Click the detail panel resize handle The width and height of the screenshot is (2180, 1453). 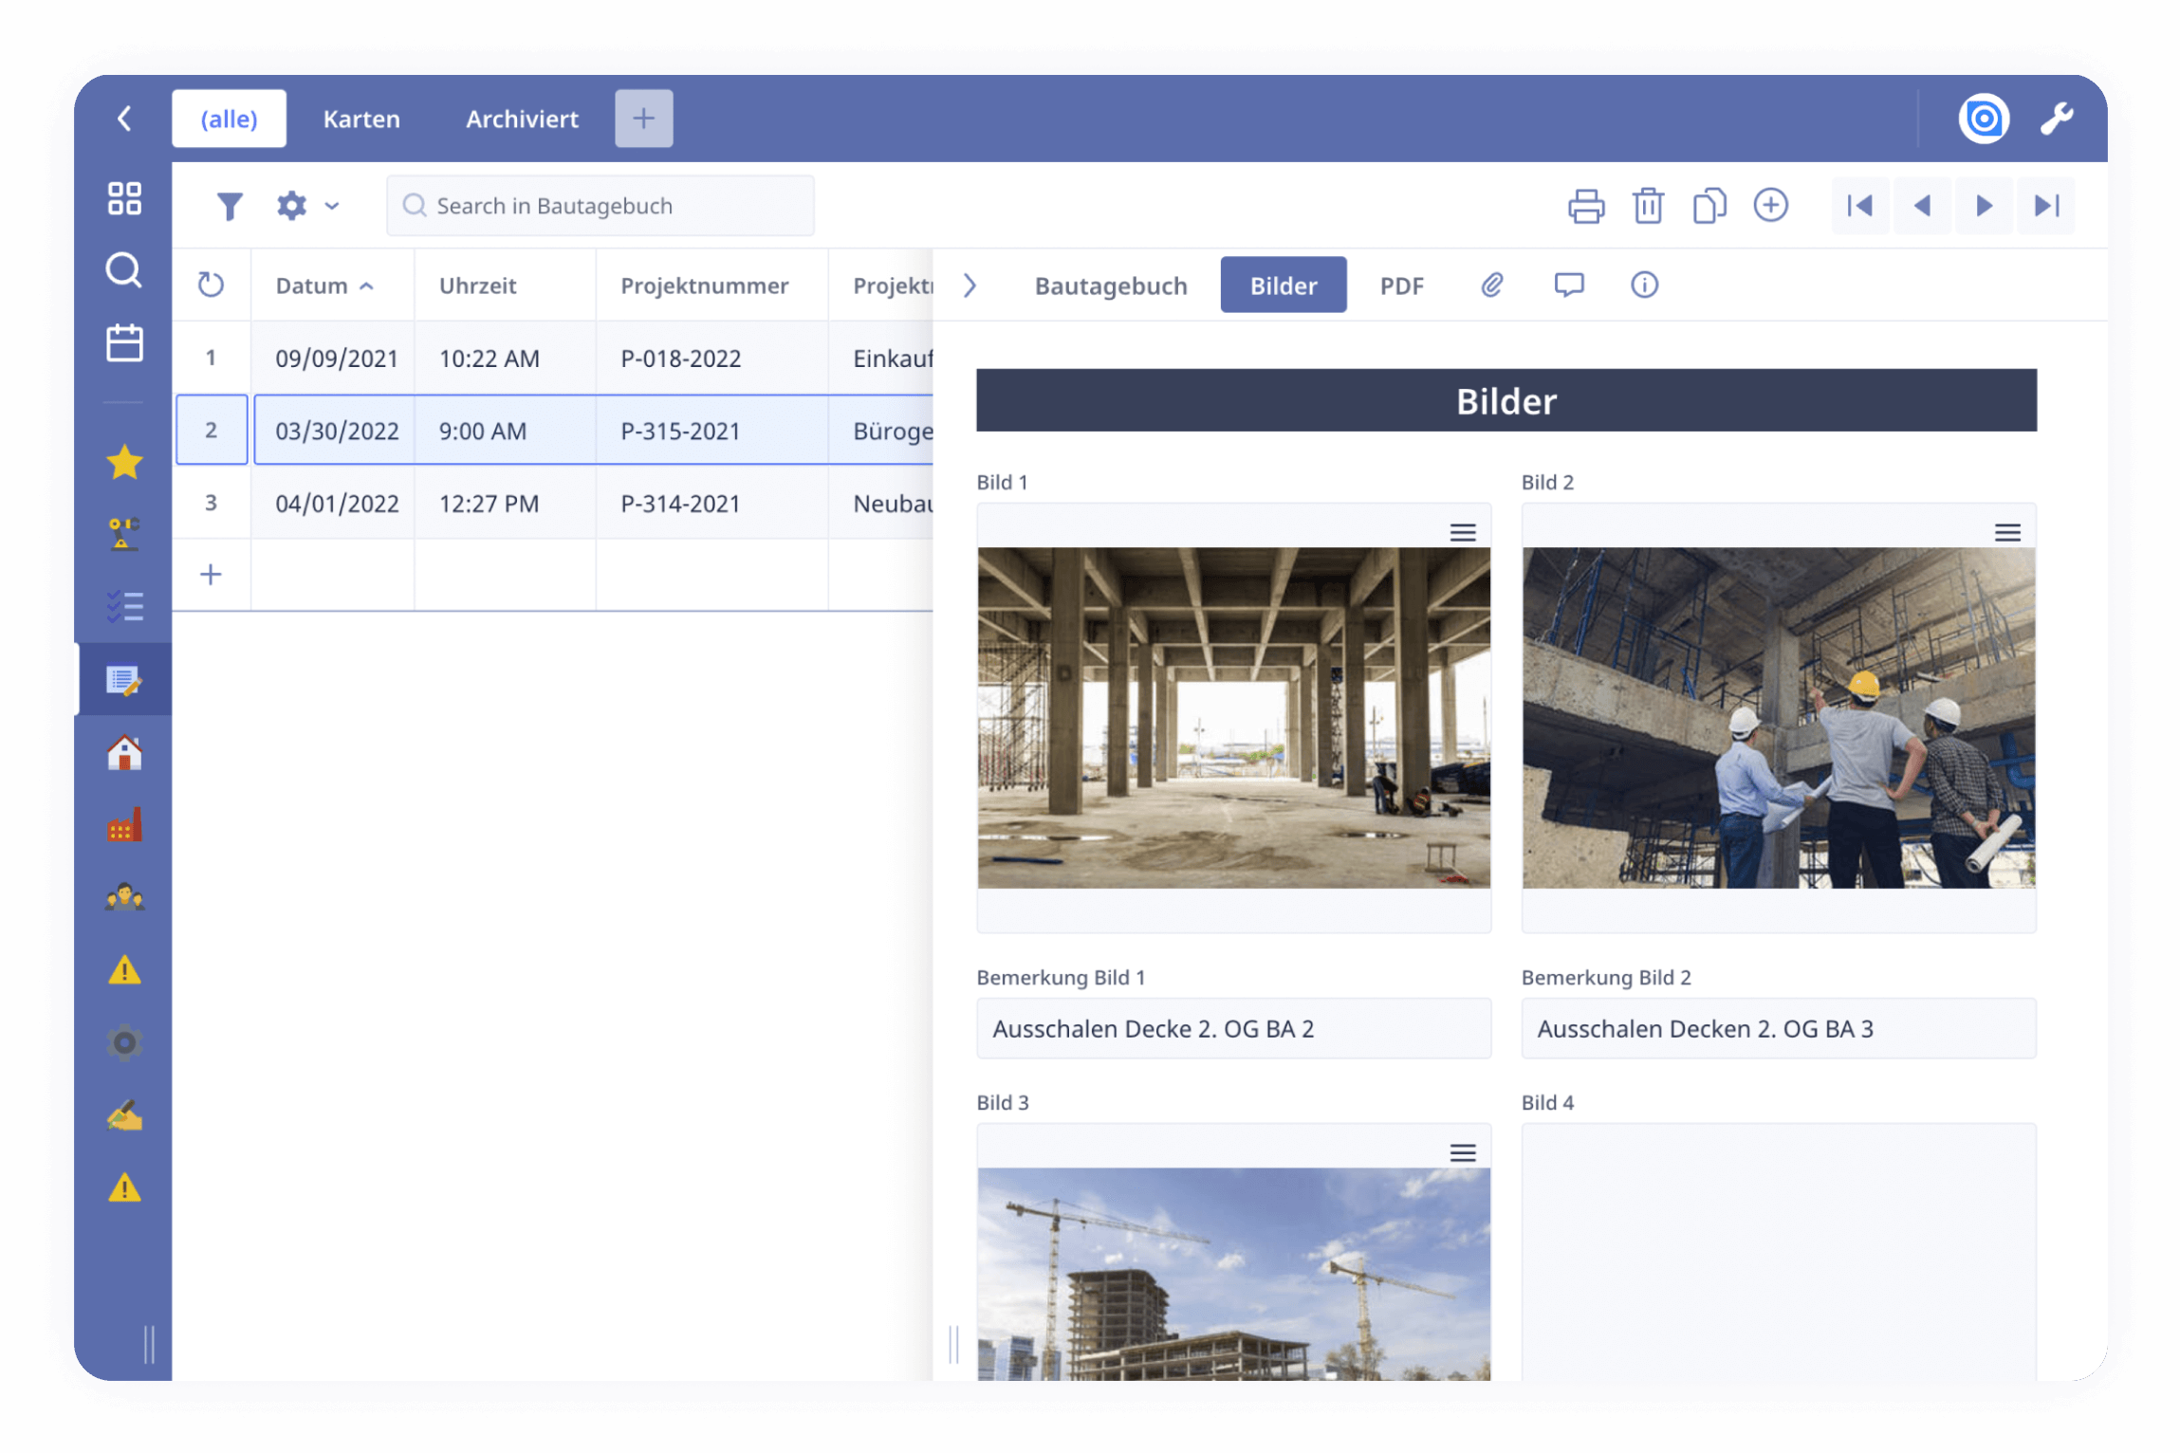(x=953, y=1344)
